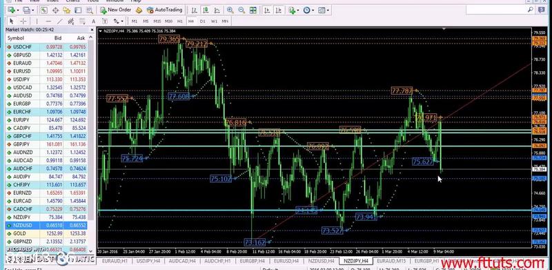Select the crosshair tool
552x270 pixels.
tap(23, 21)
